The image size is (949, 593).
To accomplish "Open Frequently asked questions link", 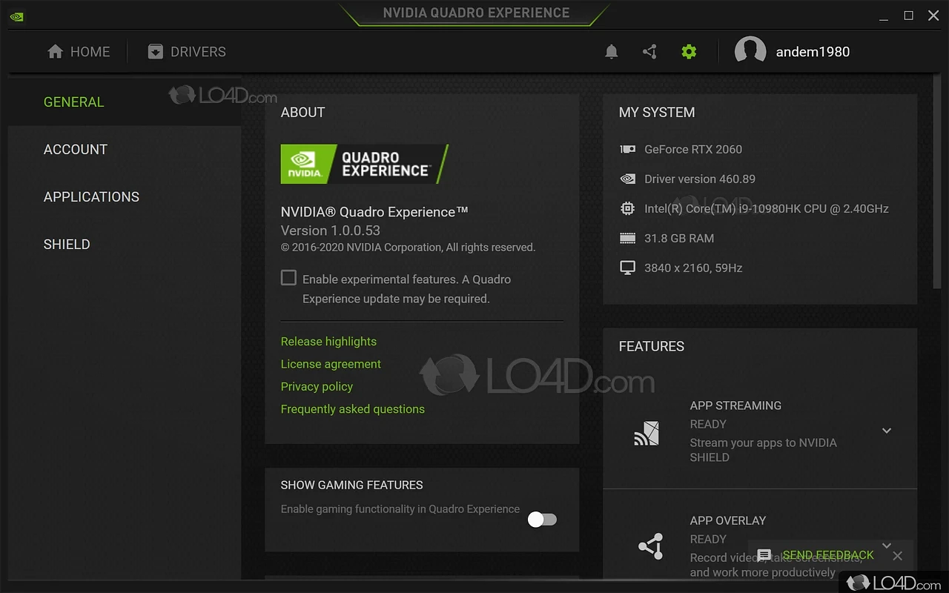I will pyautogui.click(x=353, y=409).
